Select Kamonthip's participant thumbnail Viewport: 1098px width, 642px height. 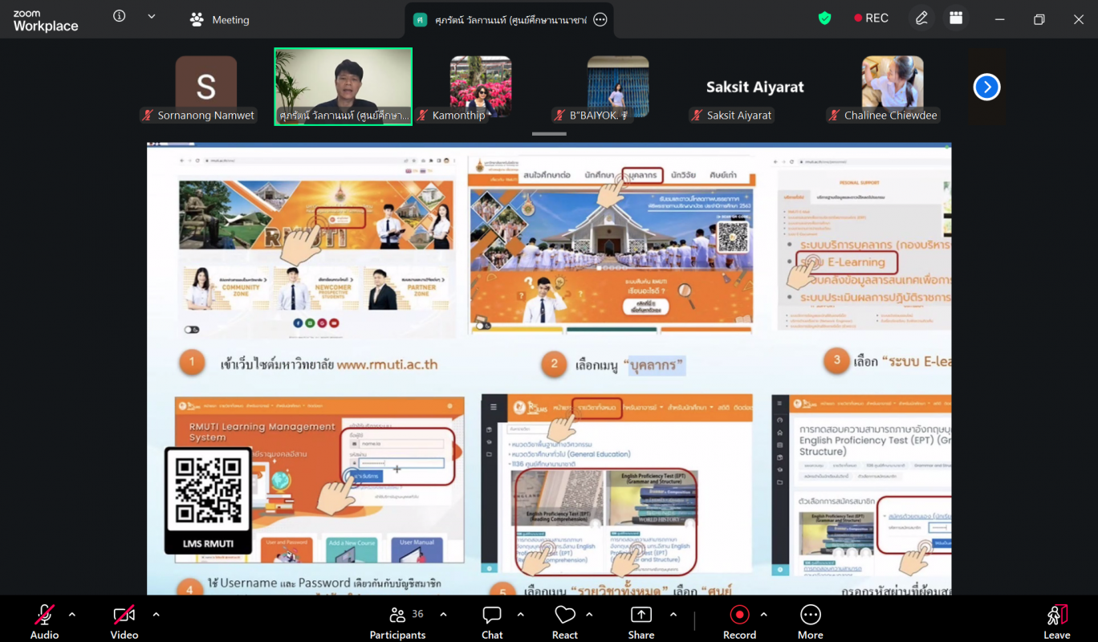481,86
